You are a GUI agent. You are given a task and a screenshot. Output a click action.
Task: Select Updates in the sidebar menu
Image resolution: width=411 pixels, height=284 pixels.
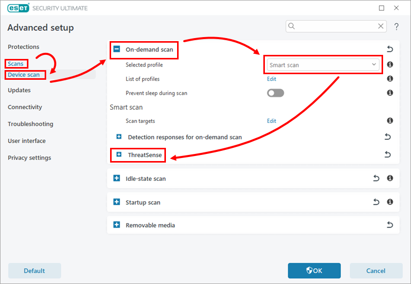[19, 90]
